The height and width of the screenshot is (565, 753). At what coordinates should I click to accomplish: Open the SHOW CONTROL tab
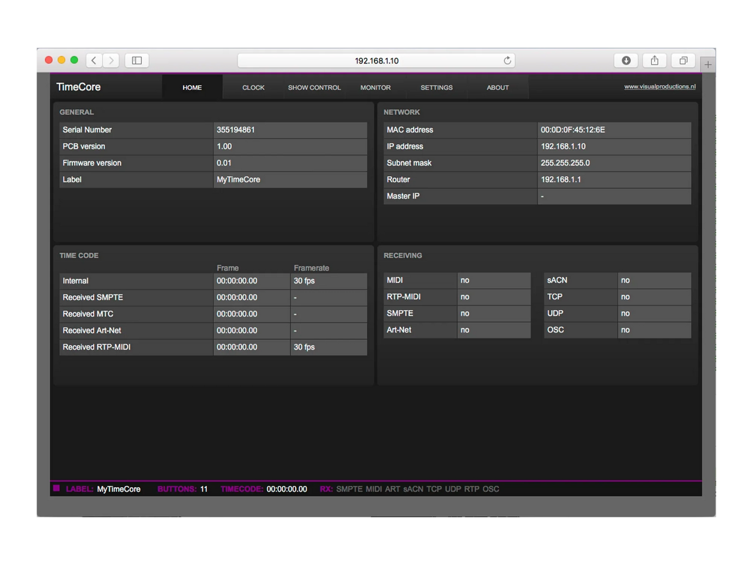point(314,88)
